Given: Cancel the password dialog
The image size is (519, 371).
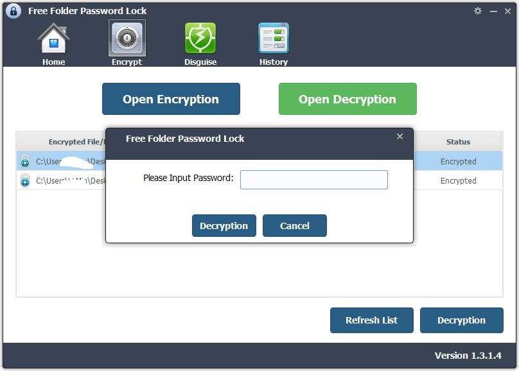Looking at the screenshot, I should coord(295,225).
